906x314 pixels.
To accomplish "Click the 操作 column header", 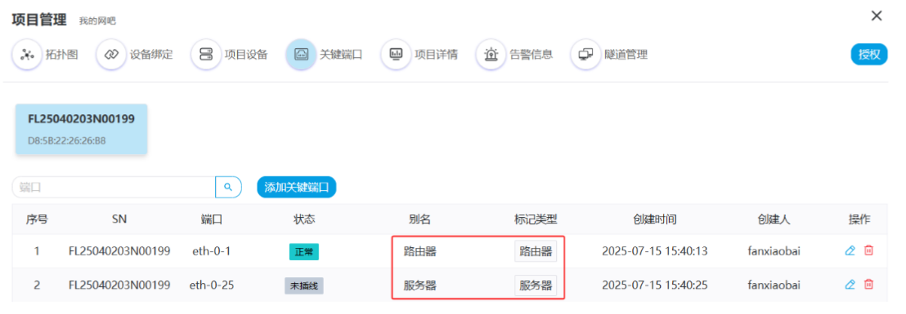I will [859, 219].
